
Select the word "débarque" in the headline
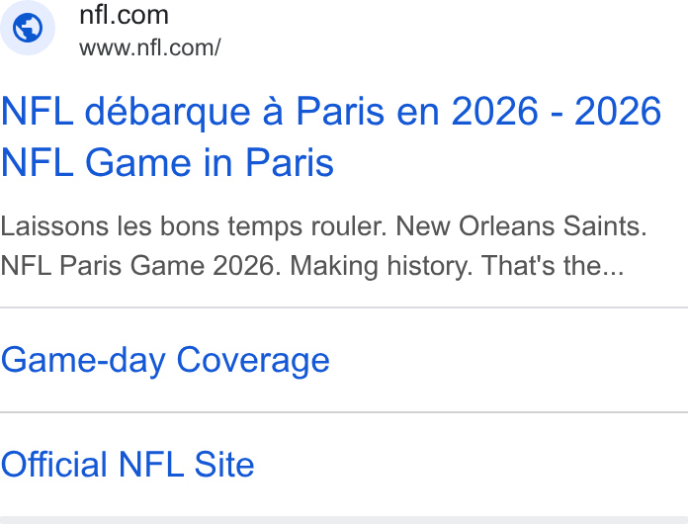point(167,112)
